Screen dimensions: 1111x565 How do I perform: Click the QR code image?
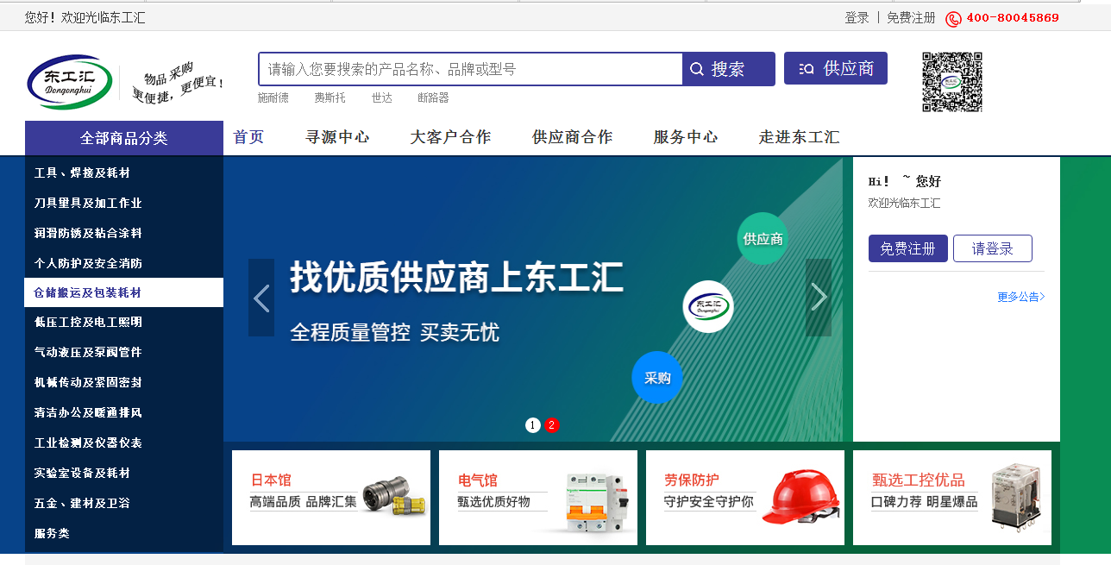952,82
